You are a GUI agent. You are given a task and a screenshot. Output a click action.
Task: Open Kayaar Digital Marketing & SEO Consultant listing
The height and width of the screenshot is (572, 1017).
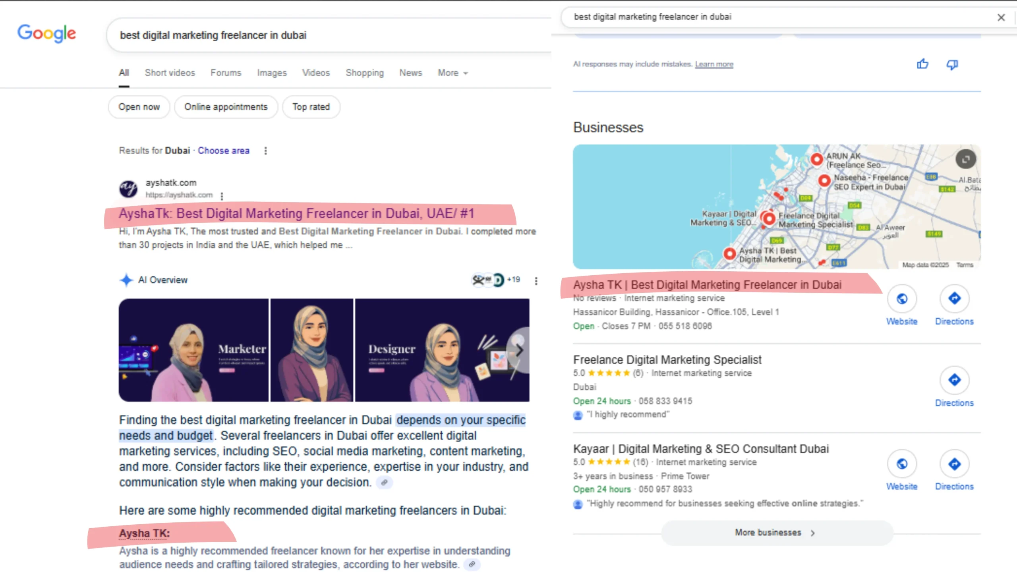[701, 449]
